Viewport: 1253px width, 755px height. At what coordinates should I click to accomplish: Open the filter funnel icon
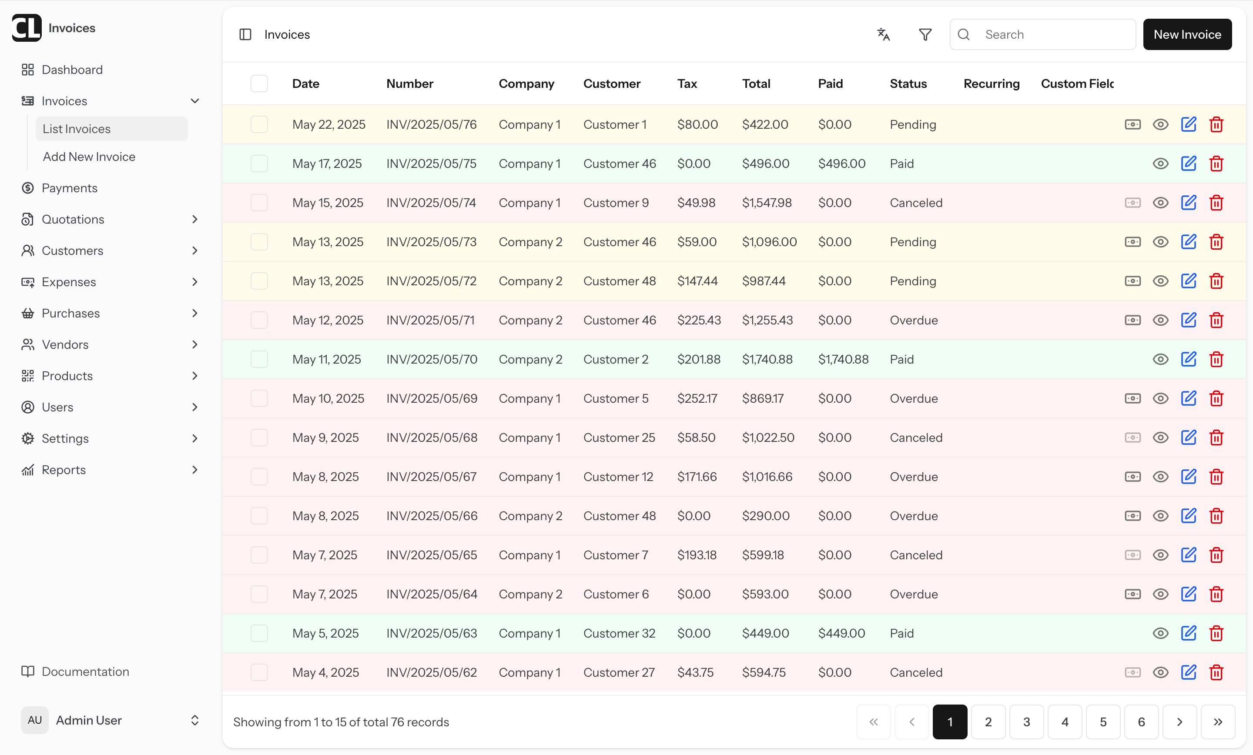925,34
